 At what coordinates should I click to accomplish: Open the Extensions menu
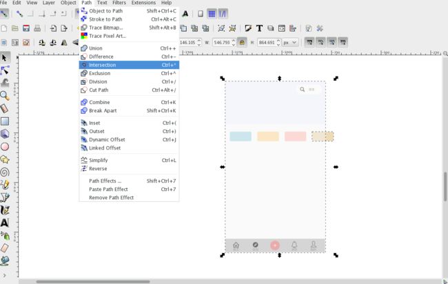(143, 3)
